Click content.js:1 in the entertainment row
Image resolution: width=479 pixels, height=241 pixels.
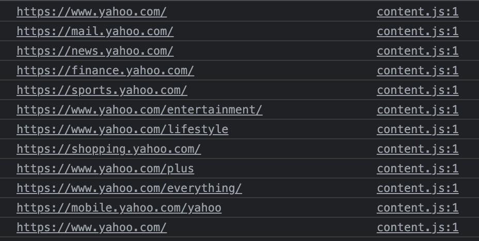pyautogui.click(x=418, y=110)
